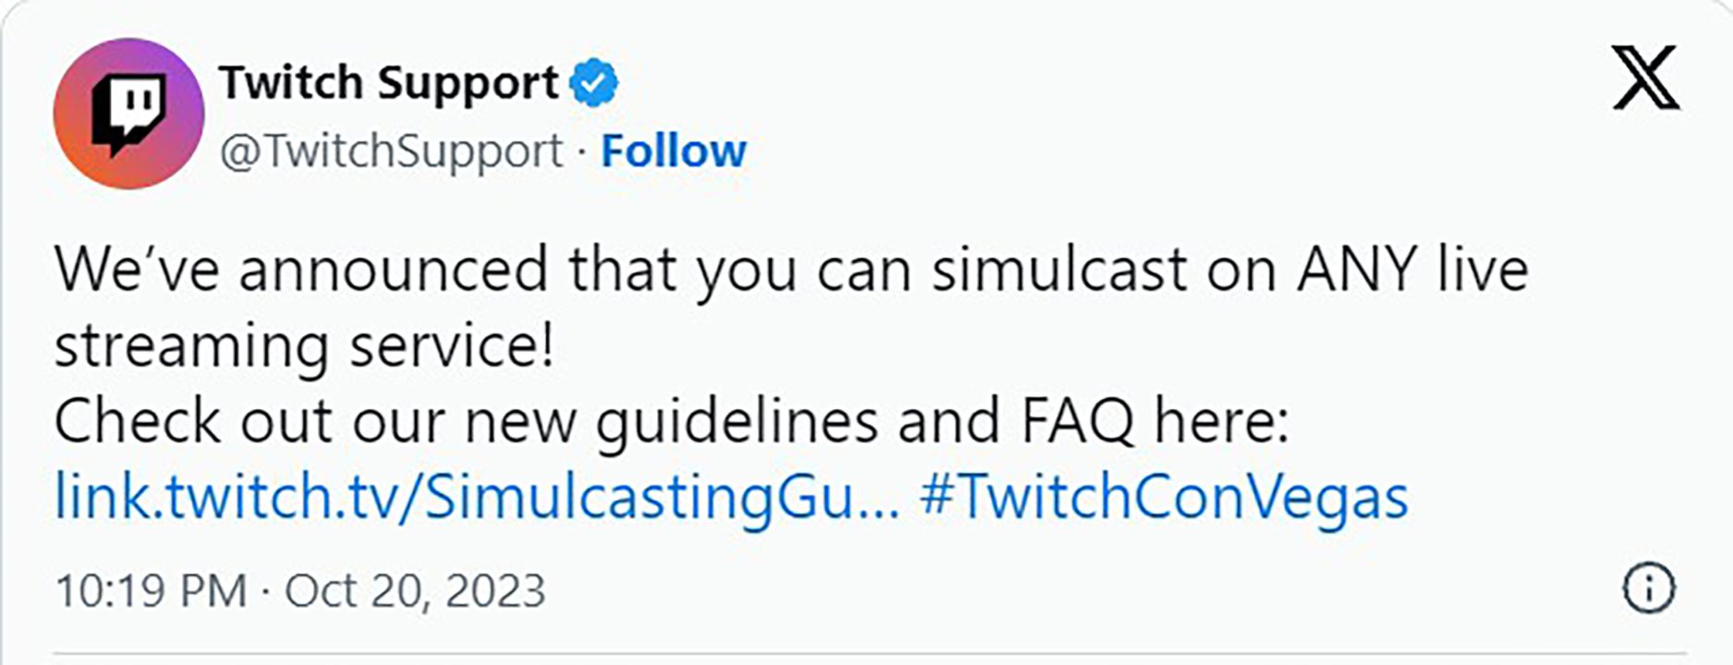Click the word 'FAQ' in the tweet
1733x665 pixels.
pos(1077,421)
